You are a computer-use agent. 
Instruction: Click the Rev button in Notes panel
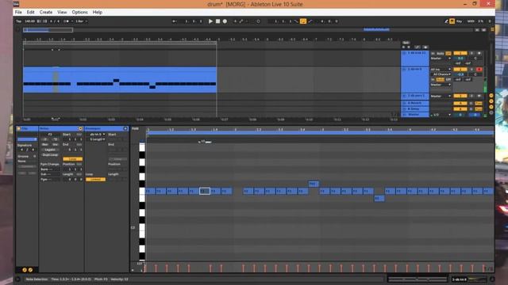click(x=44, y=145)
